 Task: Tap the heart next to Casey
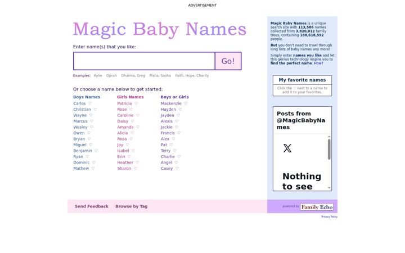(177, 168)
